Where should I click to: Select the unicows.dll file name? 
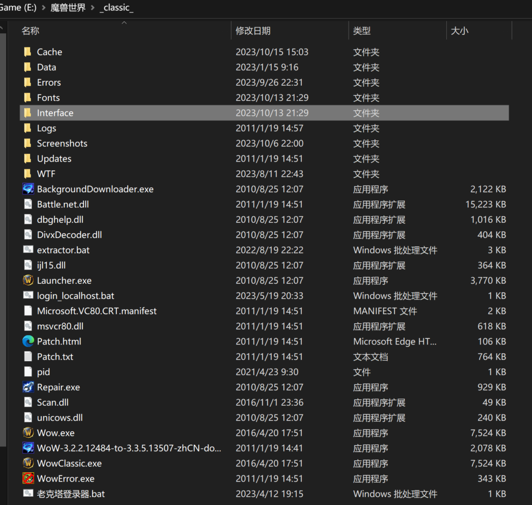pyautogui.click(x=60, y=417)
